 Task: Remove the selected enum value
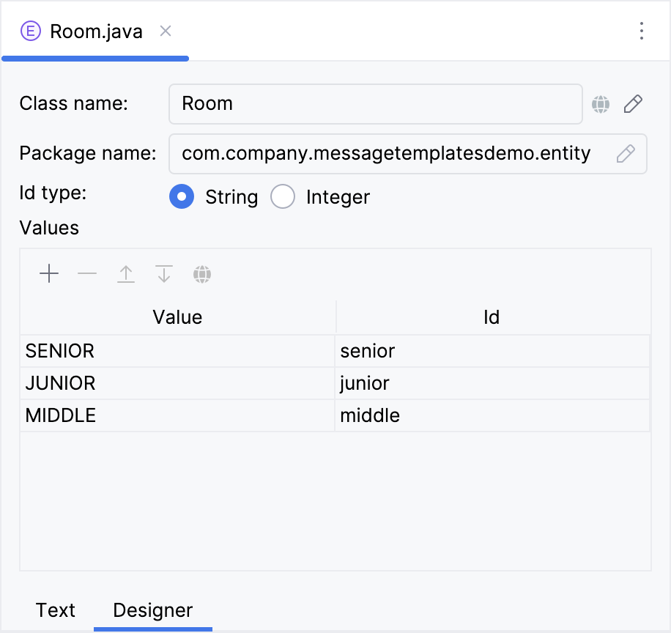tap(87, 273)
